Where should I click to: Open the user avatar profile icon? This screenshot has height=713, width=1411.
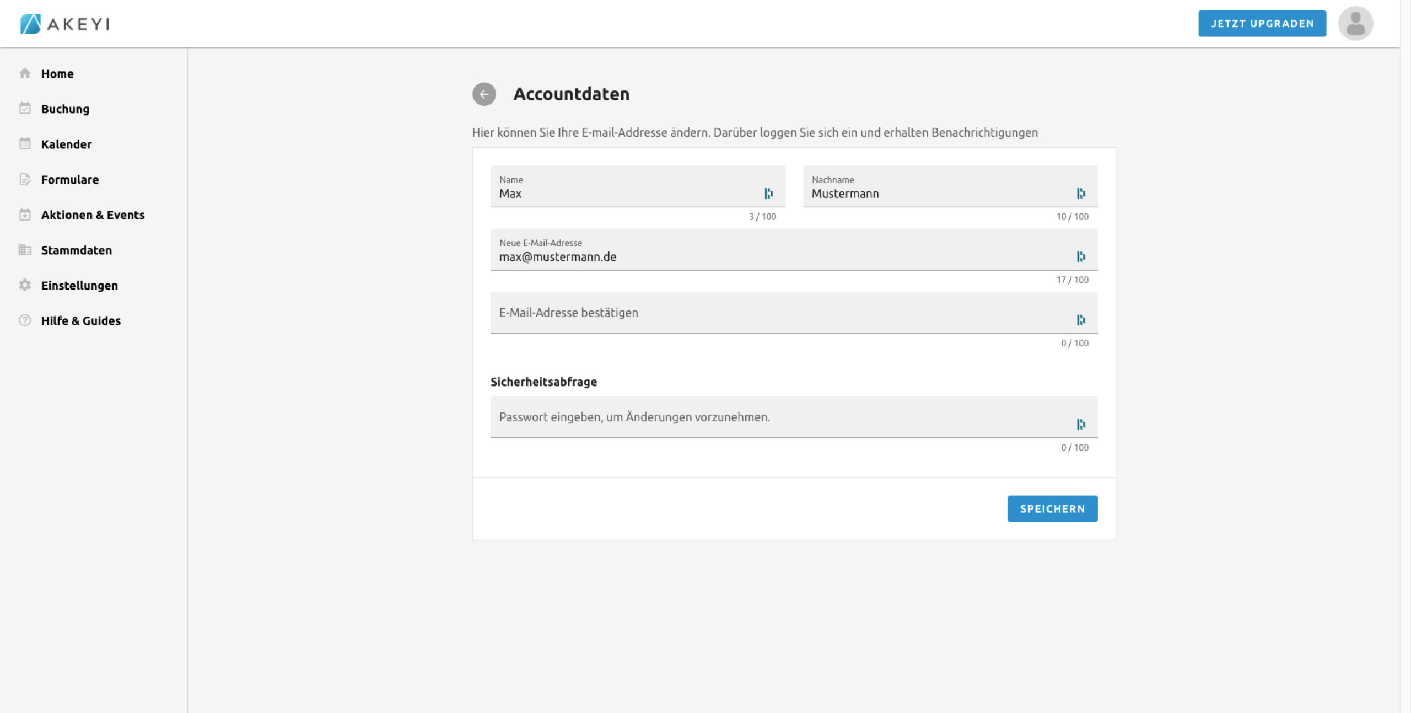tap(1355, 24)
